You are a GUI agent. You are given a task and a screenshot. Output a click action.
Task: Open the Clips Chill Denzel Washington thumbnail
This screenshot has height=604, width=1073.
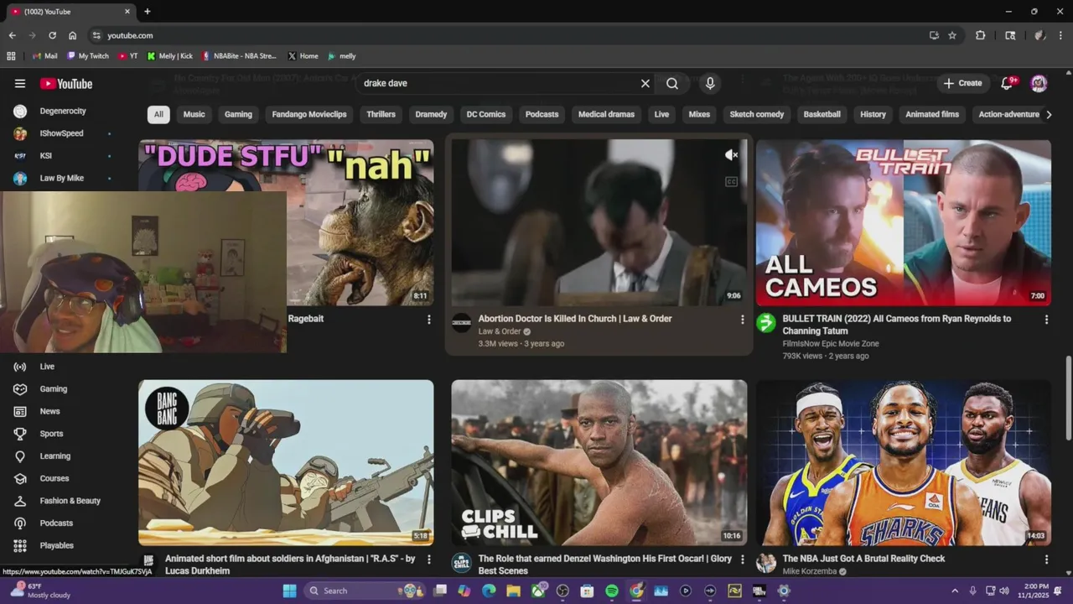[599, 462]
